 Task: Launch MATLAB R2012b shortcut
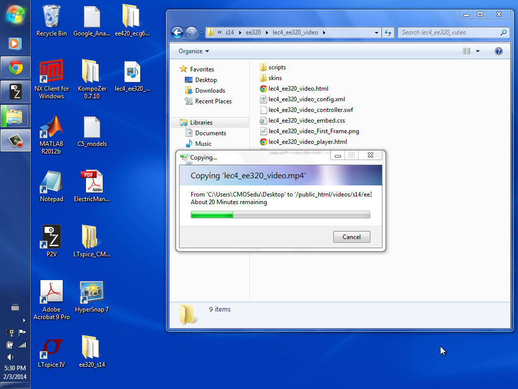click(x=51, y=135)
